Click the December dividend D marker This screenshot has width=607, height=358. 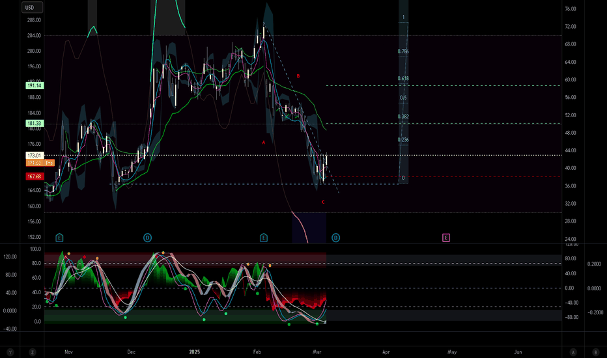pyautogui.click(x=147, y=238)
